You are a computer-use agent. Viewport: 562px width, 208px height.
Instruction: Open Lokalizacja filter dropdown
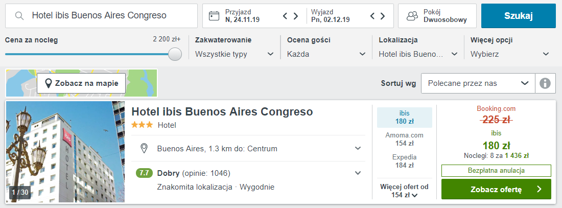pos(418,54)
